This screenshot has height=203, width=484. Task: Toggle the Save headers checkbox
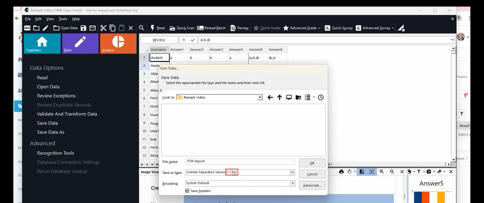click(x=187, y=191)
